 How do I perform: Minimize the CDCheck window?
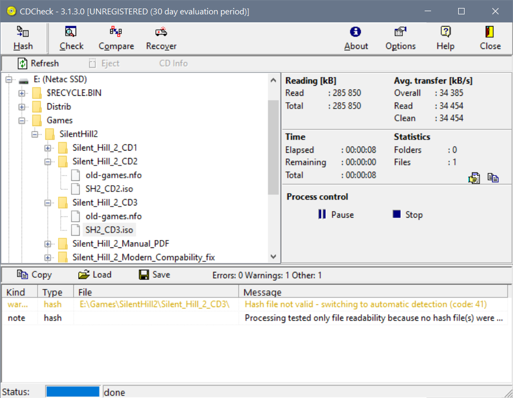click(428, 11)
